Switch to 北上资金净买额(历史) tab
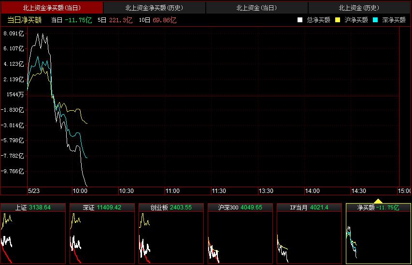 point(154,8)
